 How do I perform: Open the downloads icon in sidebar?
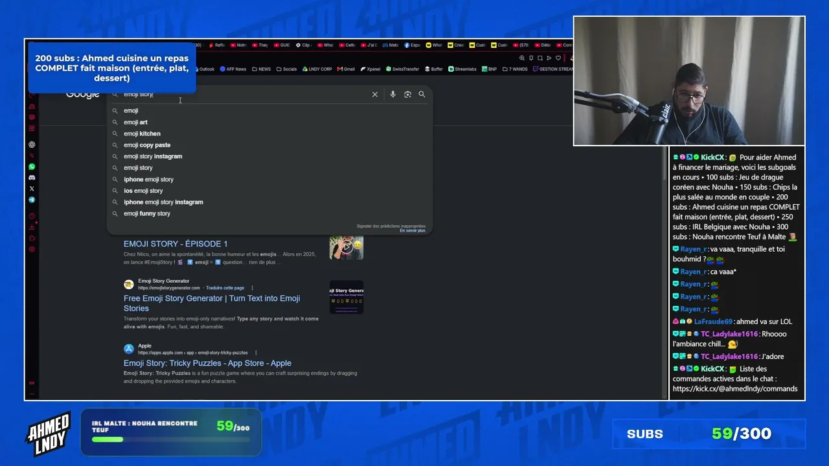point(32,227)
